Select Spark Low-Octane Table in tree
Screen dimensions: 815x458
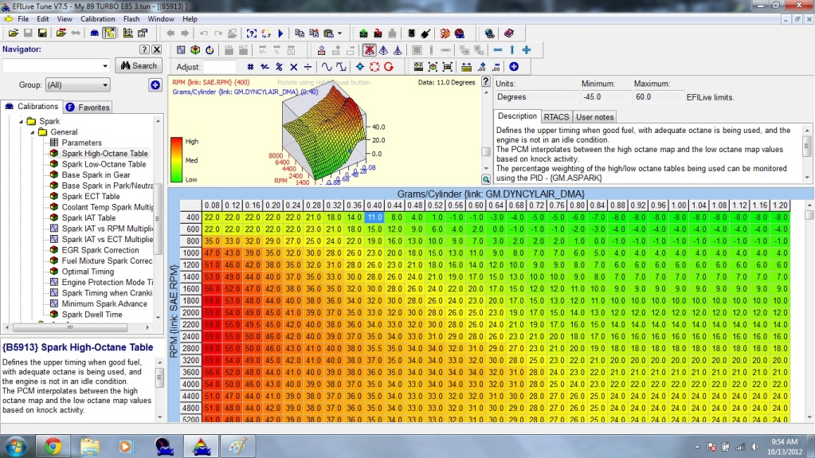104,164
